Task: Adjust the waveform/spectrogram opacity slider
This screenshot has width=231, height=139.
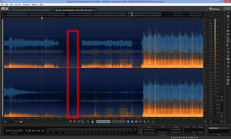Action: [x=13, y=122]
